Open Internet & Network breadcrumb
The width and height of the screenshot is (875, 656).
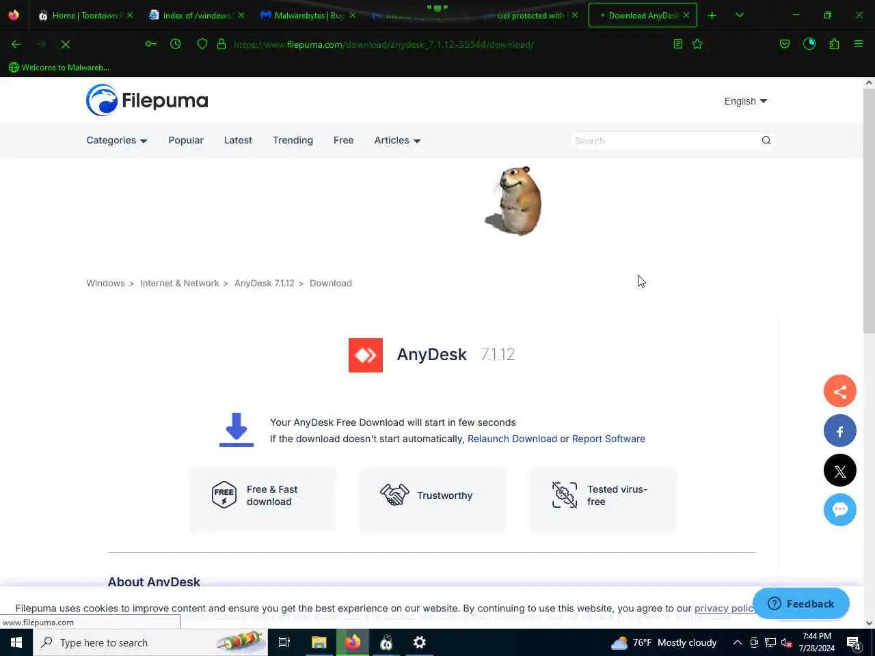click(x=180, y=283)
